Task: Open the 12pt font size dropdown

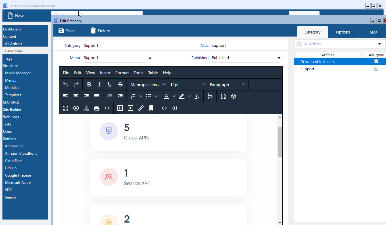Action: (188, 85)
